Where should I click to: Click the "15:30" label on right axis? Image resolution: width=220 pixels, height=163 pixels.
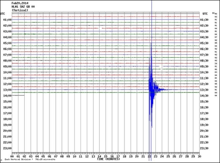[204, 101]
